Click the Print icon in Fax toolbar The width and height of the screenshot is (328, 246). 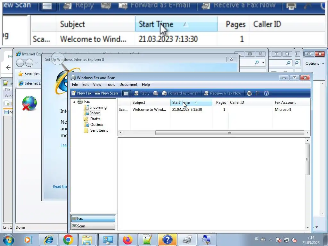coord(249,93)
